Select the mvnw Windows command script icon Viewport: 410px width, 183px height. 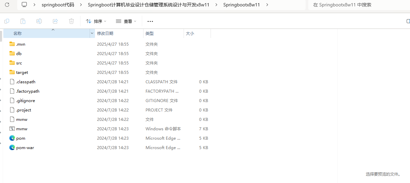(x=12, y=129)
